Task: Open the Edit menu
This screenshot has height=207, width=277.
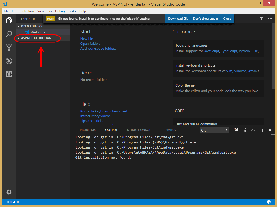Action: pos(15,11)
